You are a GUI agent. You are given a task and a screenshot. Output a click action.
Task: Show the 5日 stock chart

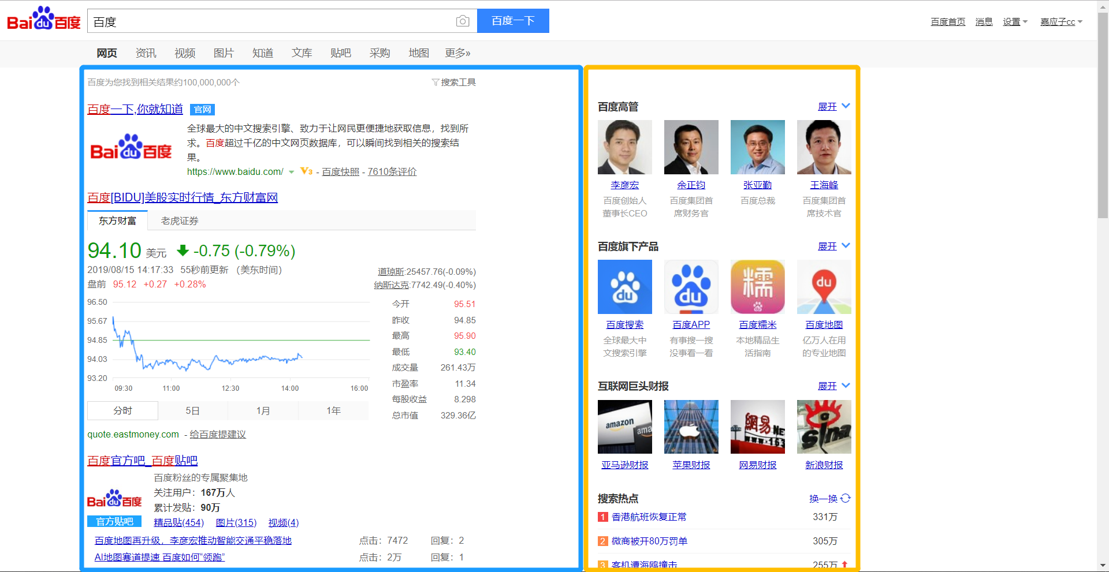click(x=192, y=411)
